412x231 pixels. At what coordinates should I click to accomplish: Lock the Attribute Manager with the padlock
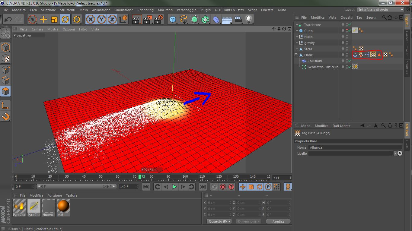click(x=390, y=125)
